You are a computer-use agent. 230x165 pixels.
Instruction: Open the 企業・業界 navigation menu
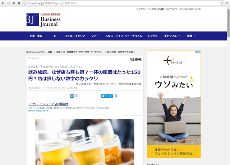click(36, 36)
